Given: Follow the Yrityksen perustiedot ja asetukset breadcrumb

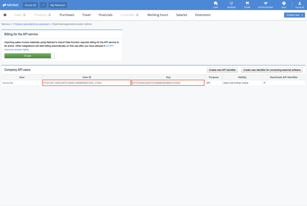Looking at the screenshot, I should click(x=31, y=24).
